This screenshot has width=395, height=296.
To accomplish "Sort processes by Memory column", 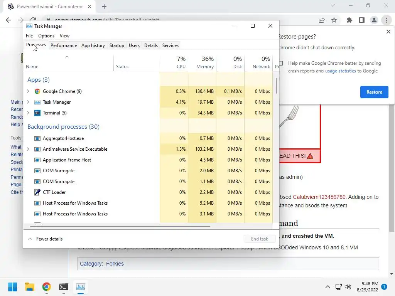I will coord(202,62).
